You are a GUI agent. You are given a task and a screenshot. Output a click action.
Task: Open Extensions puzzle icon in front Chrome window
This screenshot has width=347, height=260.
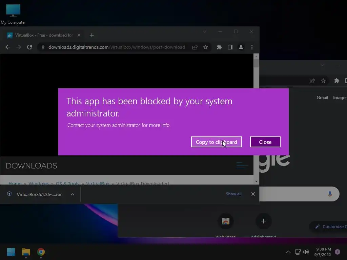pyautogui.click(x=219, y=47)
